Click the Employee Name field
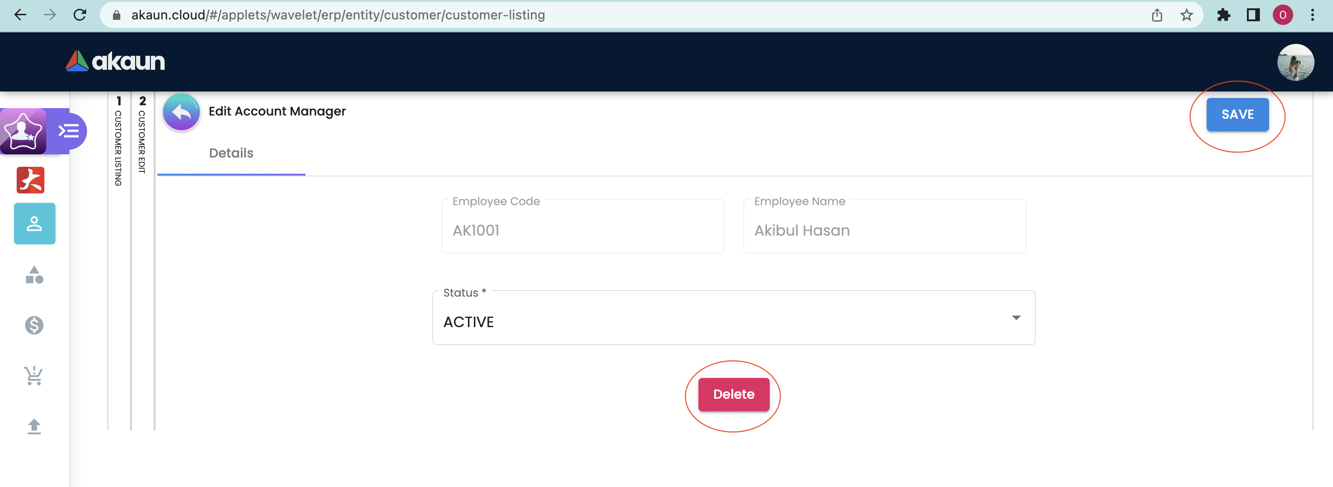 884,229
